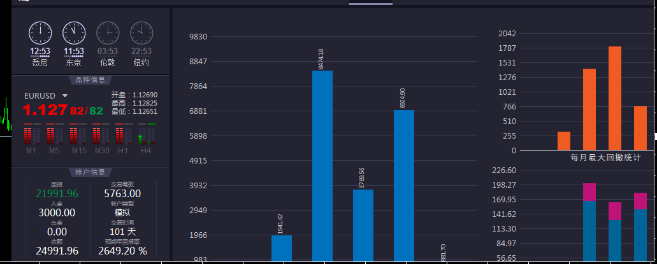Image resolution: width=657 pixels, height=264 pixels.
Task: Click the 出金 value 0.00
Action: (x=57, y=232)
